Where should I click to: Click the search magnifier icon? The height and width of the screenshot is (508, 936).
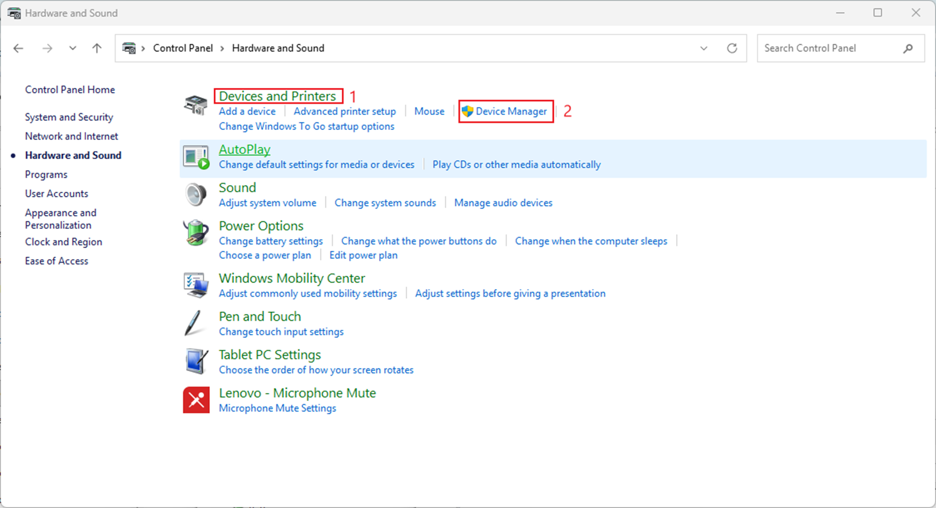tap(908, 48)
